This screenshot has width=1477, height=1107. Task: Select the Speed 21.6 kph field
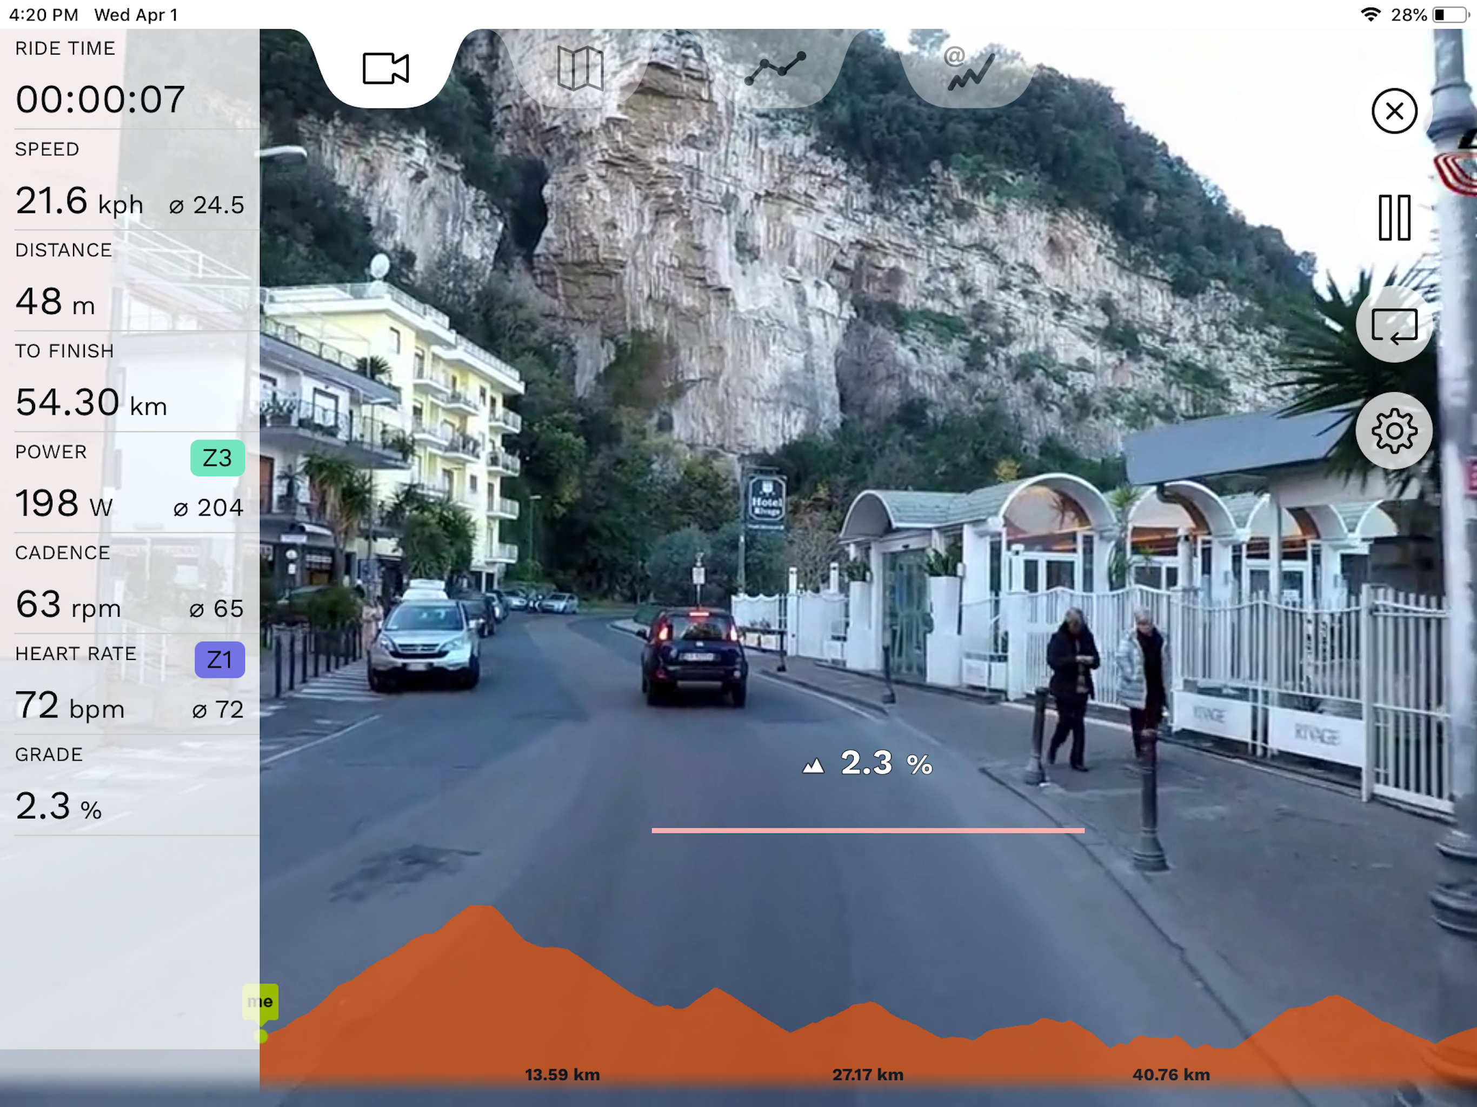(79, 201)
